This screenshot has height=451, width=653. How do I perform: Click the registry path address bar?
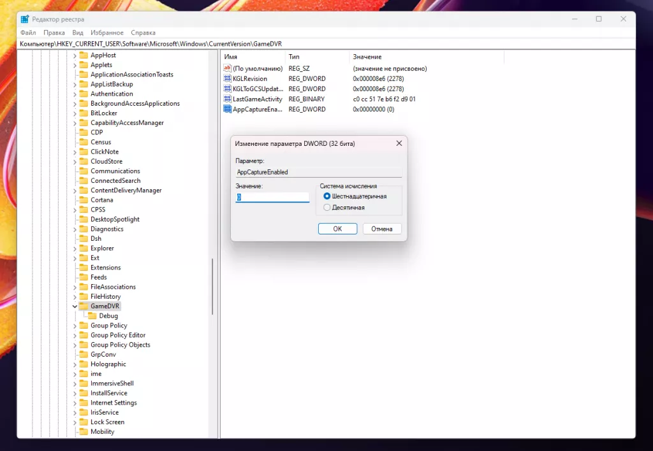(326, 44)
